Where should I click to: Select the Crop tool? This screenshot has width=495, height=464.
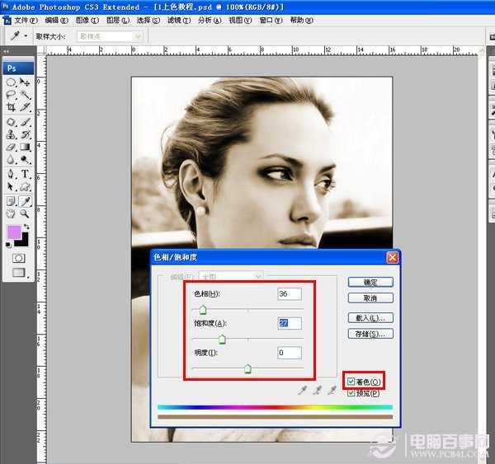pos(12,108)
